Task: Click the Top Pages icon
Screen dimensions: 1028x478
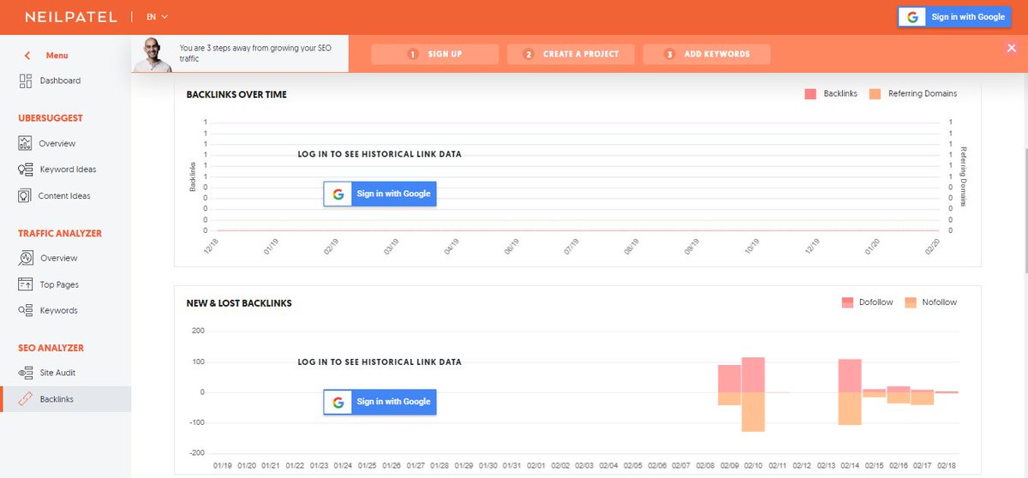Action: pyautogui.click(x=25, y=284)
